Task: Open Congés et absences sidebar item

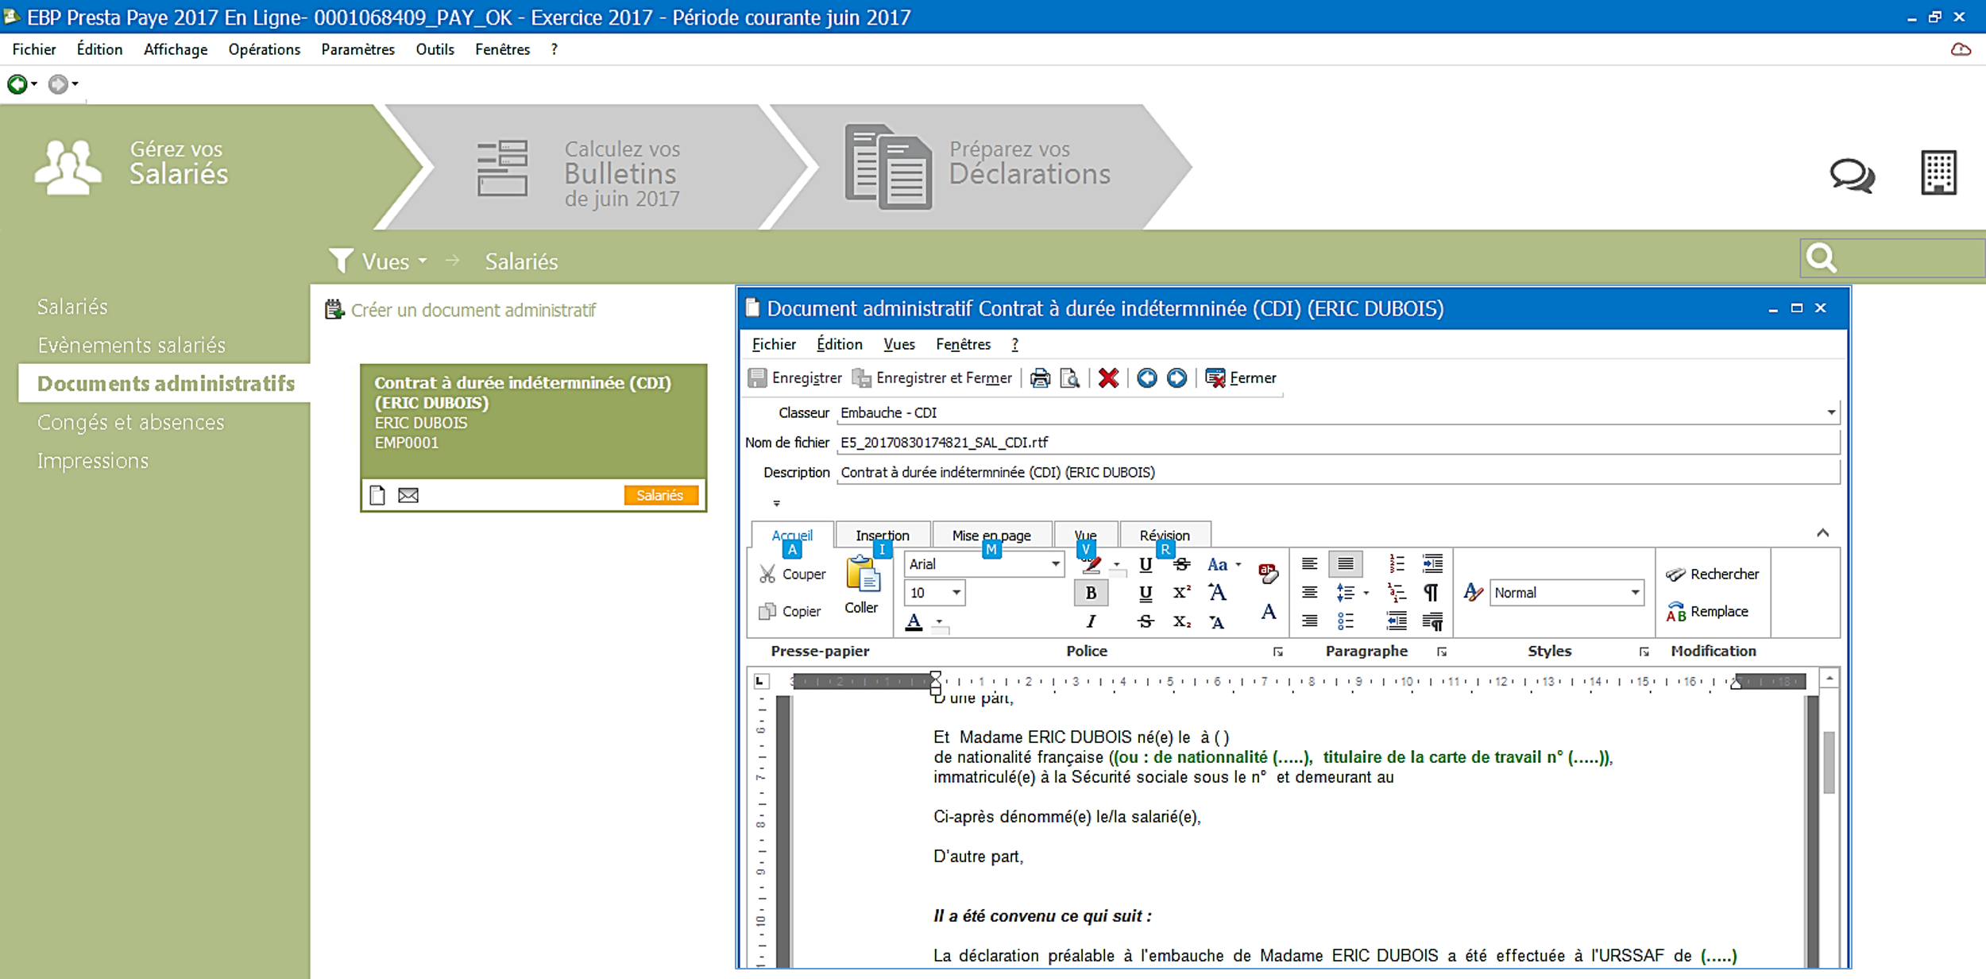Action: coord(131,422)
